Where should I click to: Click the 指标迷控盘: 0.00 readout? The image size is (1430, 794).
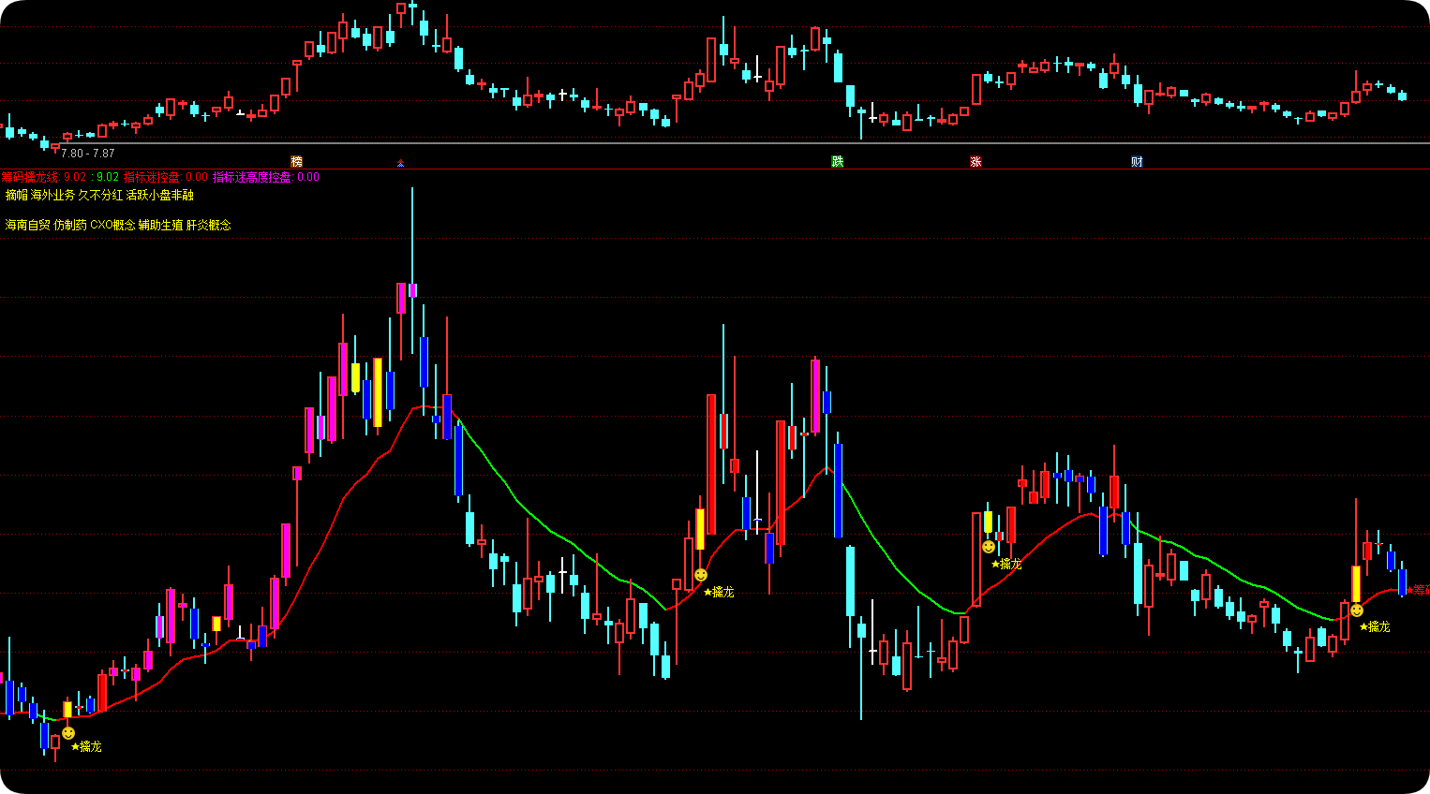166,177
